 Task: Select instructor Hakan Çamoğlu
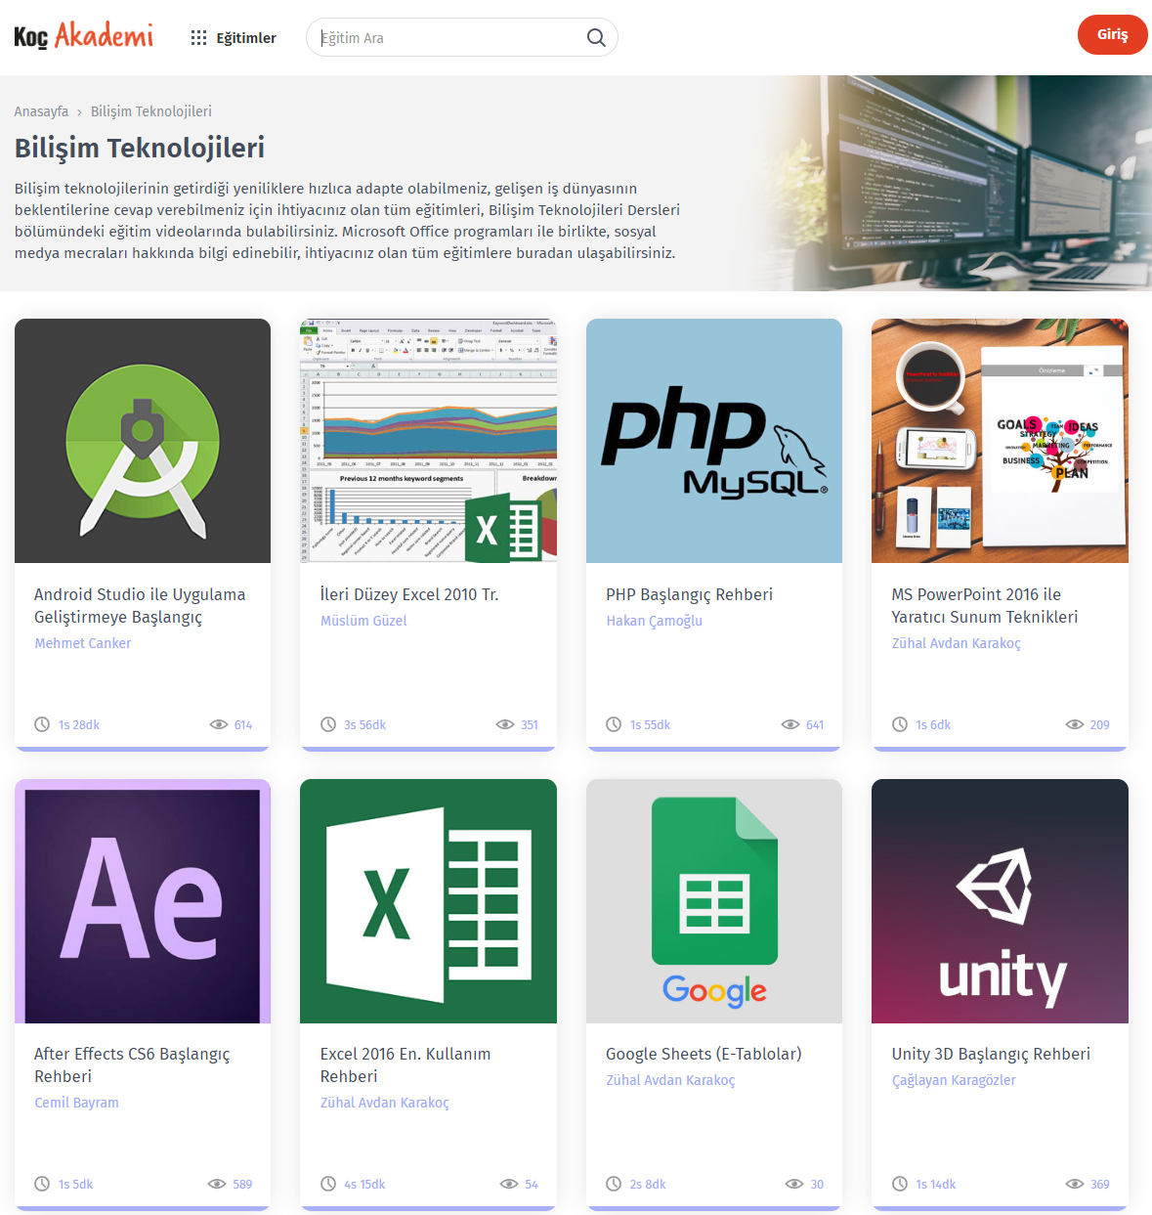click(655, 621)
